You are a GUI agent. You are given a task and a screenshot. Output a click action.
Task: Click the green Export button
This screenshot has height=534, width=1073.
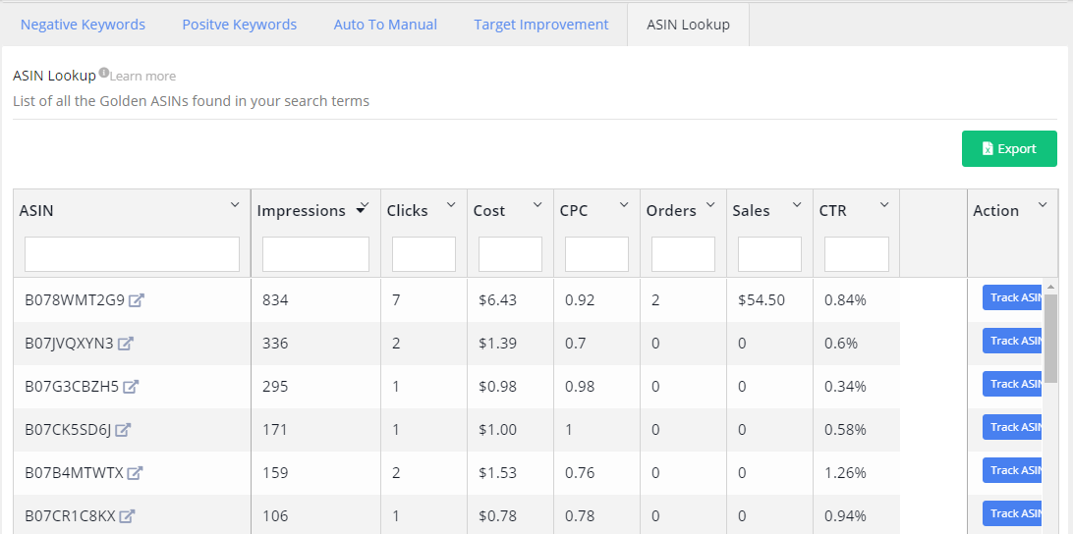pyautogui.click(x=1009, y=148)
